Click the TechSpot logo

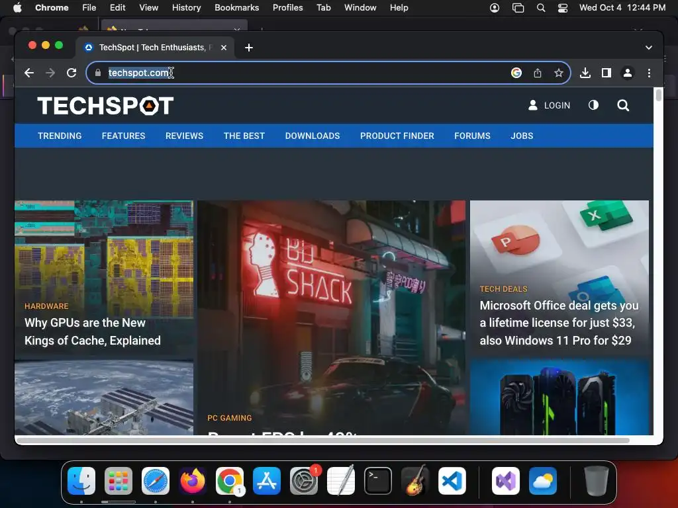point(105,105)
